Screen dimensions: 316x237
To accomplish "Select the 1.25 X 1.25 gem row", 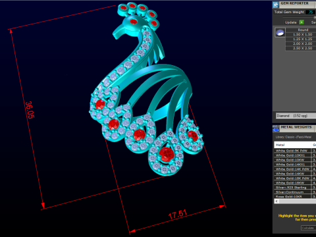I will [x=301, y=39].
